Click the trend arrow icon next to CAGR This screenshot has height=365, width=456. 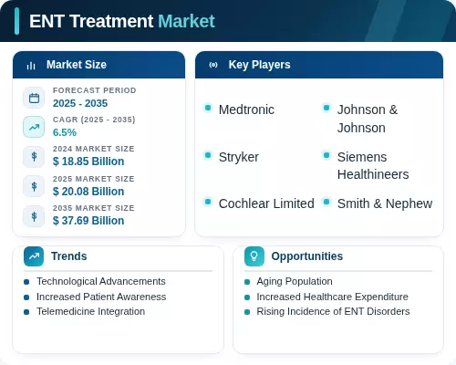coord(34,127)
